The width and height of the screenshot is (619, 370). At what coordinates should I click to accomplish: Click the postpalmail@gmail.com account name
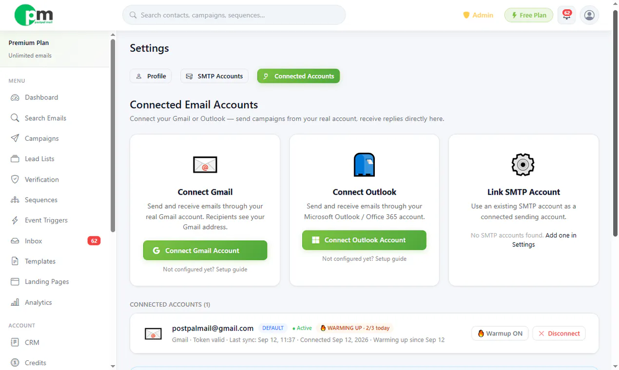point(213,328)
